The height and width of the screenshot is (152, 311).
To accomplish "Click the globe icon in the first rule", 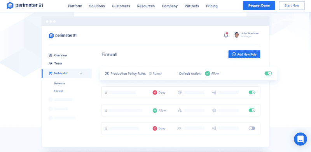I will (180, 93).
